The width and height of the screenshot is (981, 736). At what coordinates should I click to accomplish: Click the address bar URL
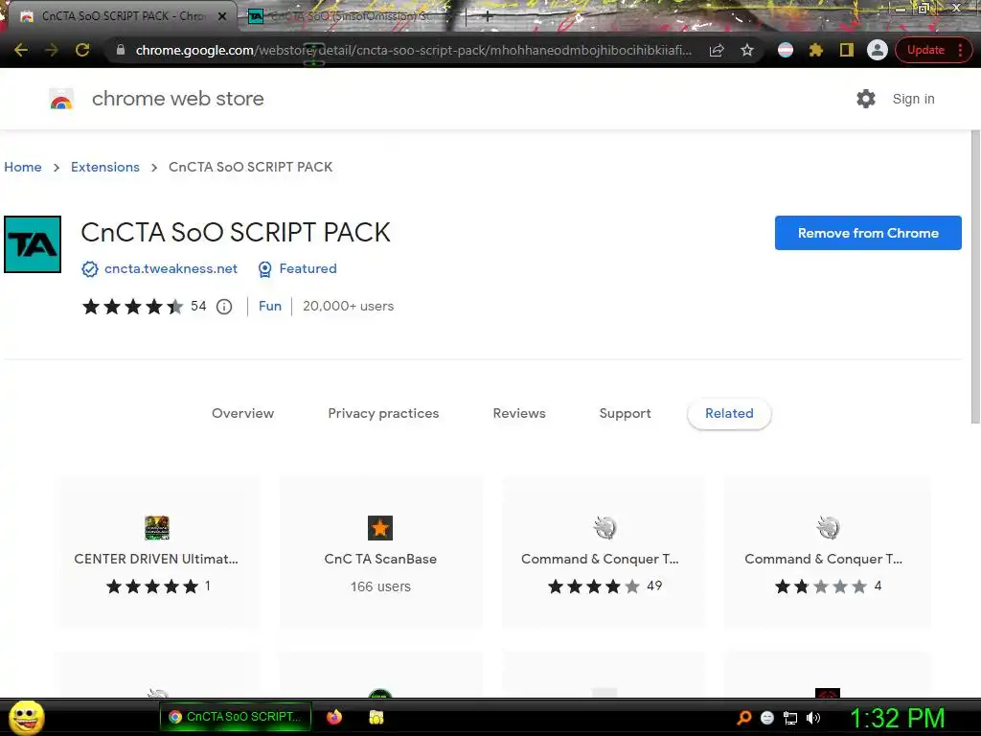pyautogui.click(x=413, y=50)
